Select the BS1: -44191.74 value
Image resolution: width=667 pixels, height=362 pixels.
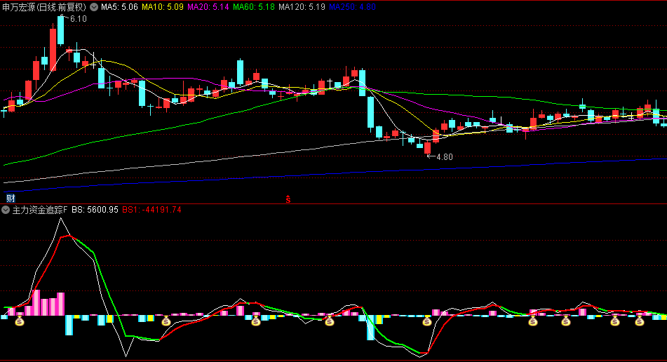click(x=152, y=210)
